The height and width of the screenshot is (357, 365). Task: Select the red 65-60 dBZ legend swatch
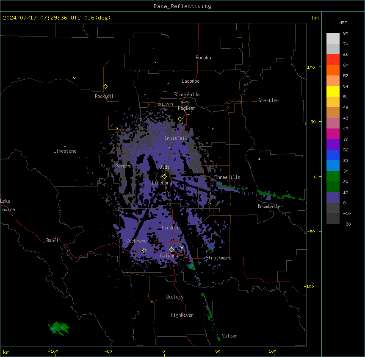[x=333, y=60]
